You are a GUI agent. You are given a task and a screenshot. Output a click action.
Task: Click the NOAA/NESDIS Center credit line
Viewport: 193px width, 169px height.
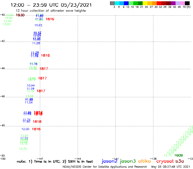click(105, 167)
